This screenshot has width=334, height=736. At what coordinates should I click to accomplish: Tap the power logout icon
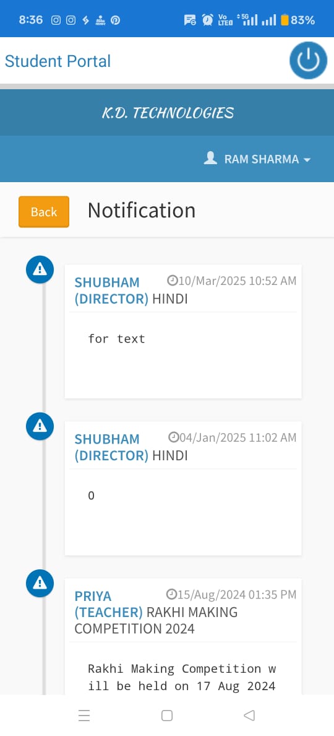click(x=308, y=61)
